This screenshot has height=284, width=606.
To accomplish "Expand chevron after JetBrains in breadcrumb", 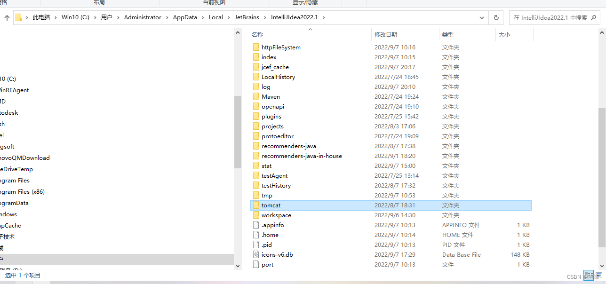I will pyautogui.click(x=265, y=18).
